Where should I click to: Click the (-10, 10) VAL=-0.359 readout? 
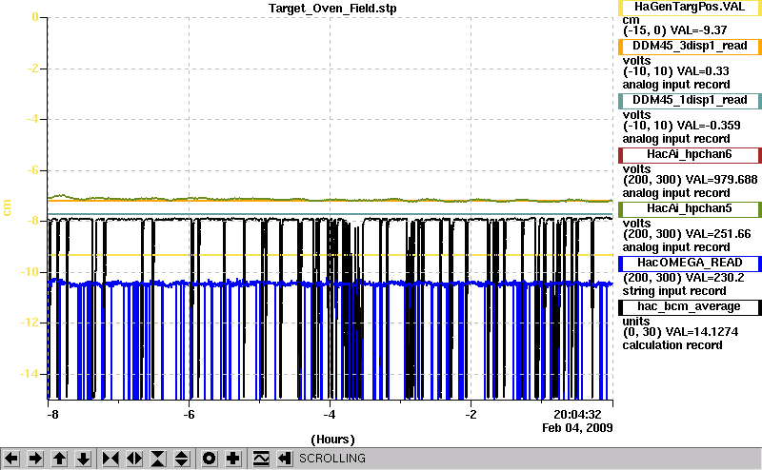point(682,126)
